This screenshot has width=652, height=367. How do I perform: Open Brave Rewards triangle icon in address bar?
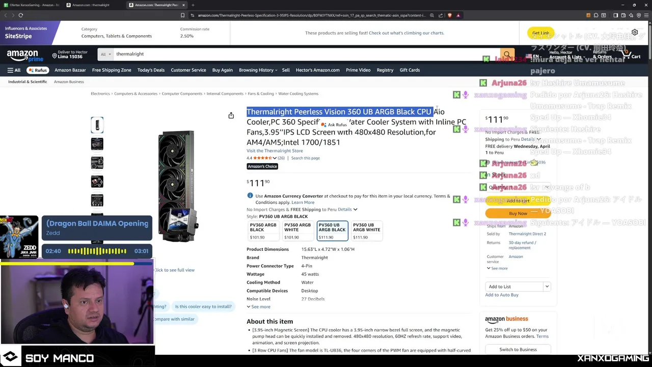[458, 15]
